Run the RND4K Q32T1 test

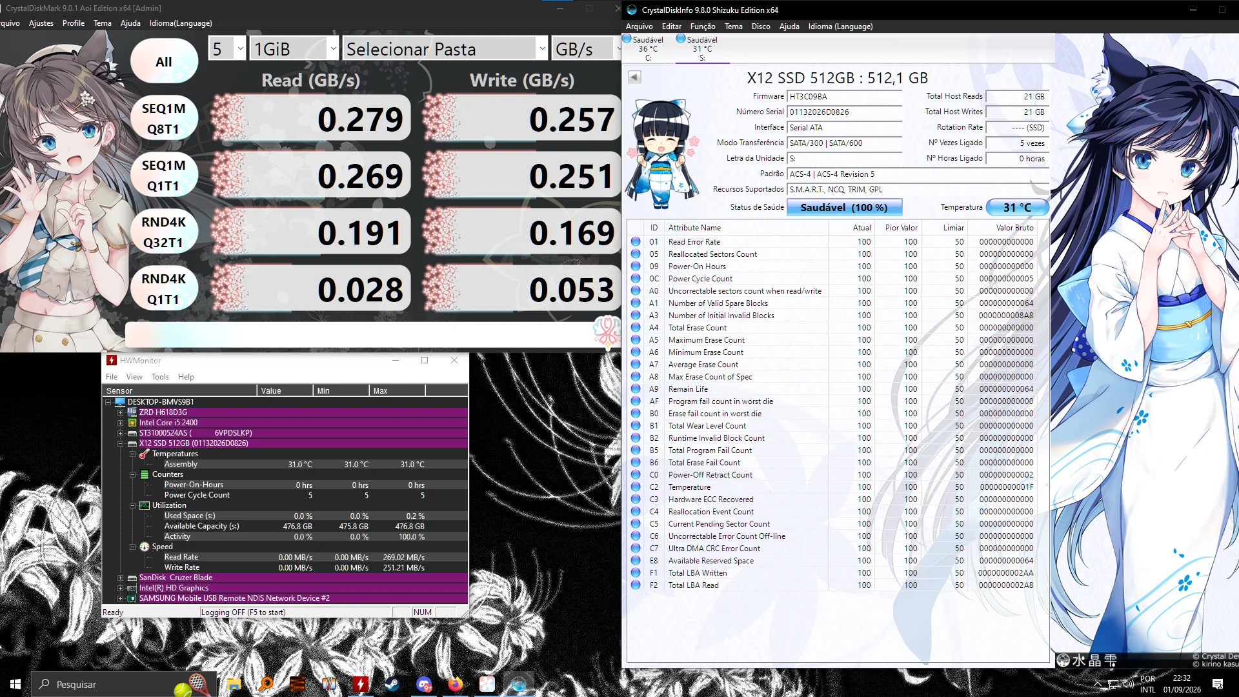[x=164, y=232]
